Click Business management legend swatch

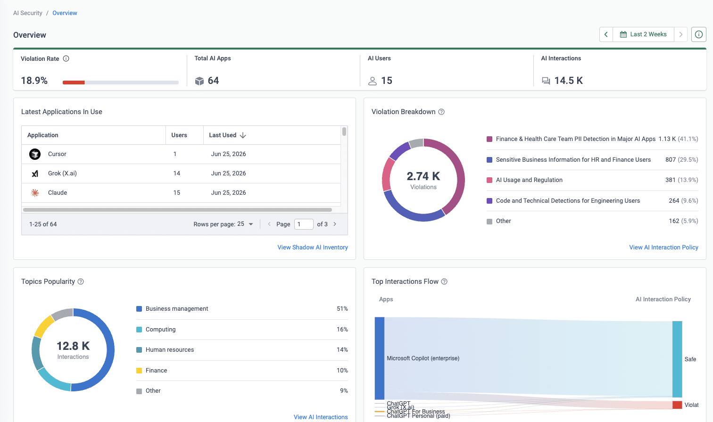[139, 309]
